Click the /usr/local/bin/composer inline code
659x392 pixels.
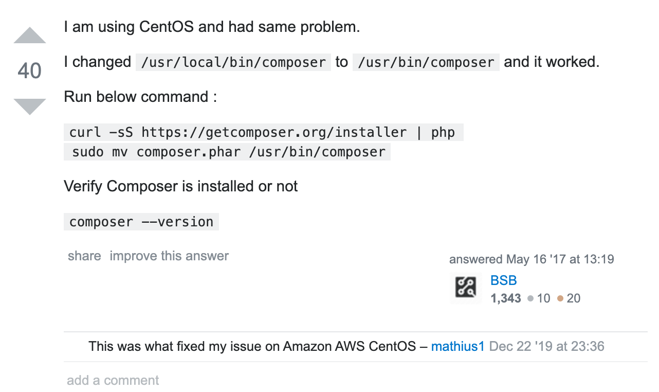click(233, 62)
